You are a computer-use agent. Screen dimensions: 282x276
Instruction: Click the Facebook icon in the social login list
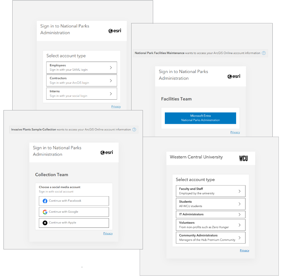tap(44, 201)
